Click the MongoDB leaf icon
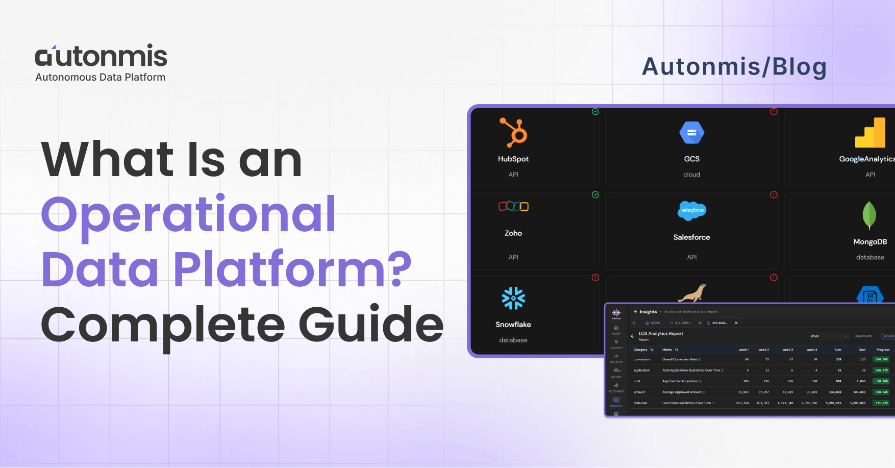This screenshot has width=895, height=468. (x=869, y=215)
